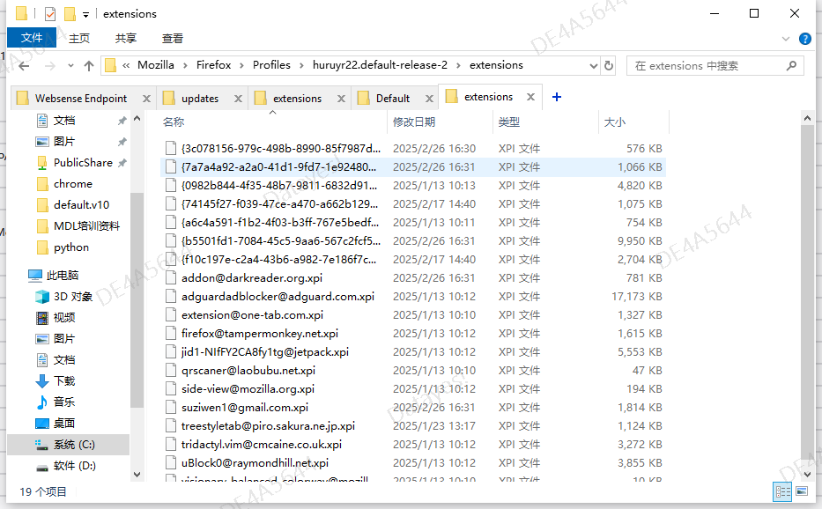This screenshot has height=509, width=822.
Task: Sort files by 大小 column header
Action: click(x=614, y=122)
